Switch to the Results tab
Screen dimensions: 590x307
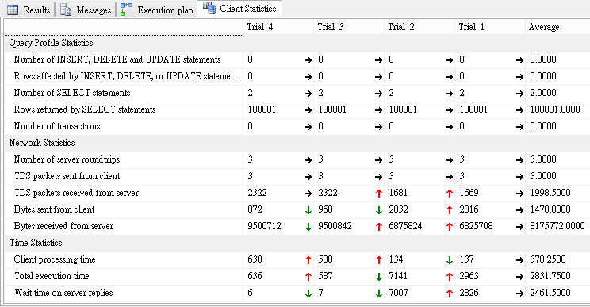click(29, 10)
